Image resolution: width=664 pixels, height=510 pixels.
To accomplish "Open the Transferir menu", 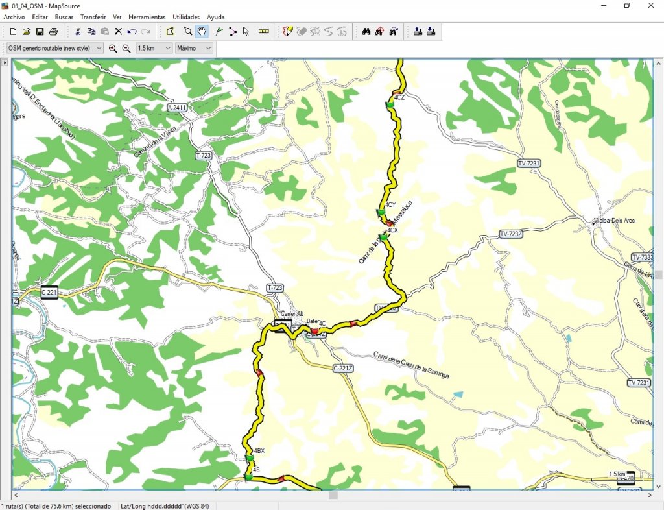I will (93, 17).
